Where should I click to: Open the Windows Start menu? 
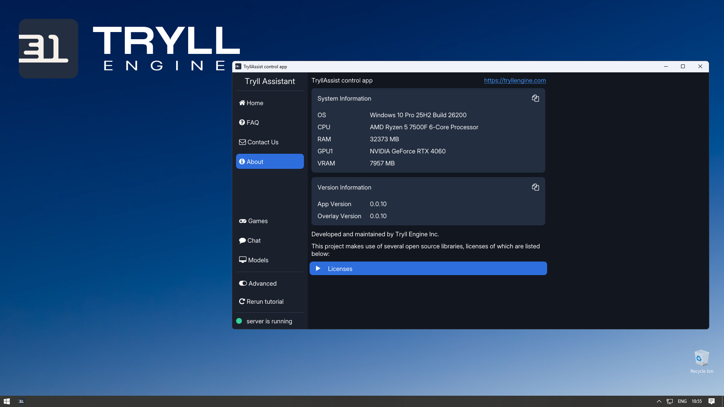[x=6, y=401]
